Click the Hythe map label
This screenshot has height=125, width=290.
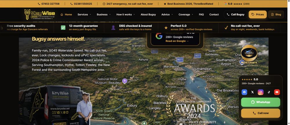coord(182,79)
